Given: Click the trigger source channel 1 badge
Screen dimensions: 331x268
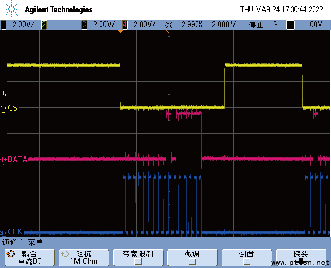Looking at the screenshot, I should pyautogui.click(x=290, y=25).
